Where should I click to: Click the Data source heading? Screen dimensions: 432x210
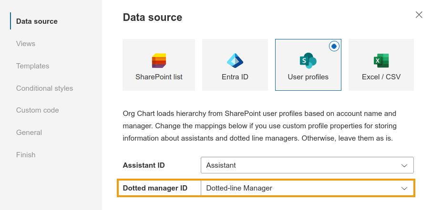click(x=153, y=17)
